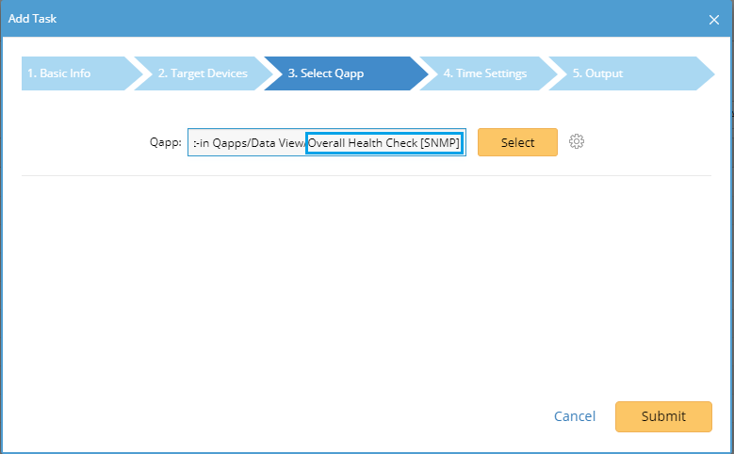Open Qapp settings gear icon
This screenshot has height=454, width=734.
pos(577,141)
